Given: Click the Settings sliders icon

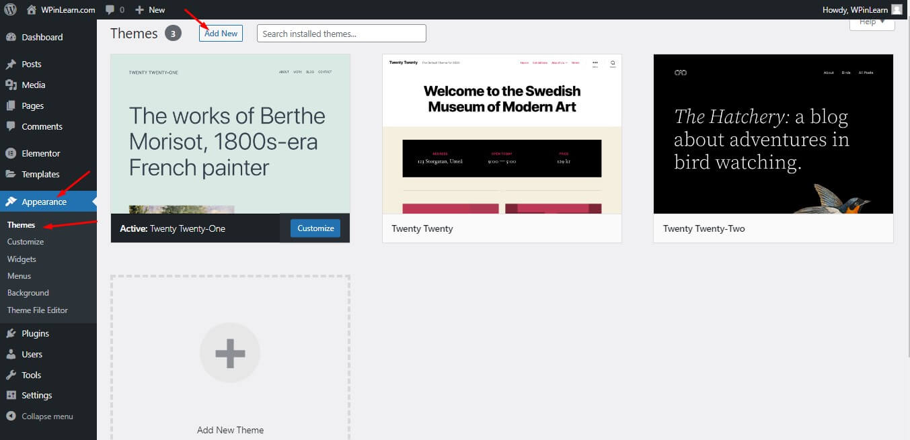Looking at the screenshot, I should [11, 395].
